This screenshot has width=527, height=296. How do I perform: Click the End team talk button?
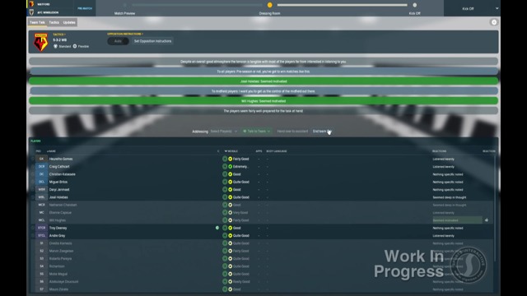click(322, 132)
